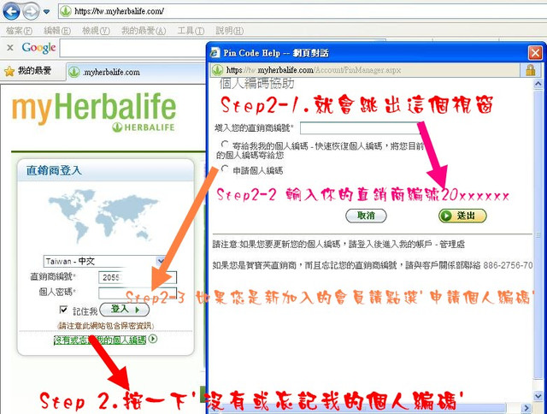Viewport: 547px width, 414px height.
Task: Select the 寄給我我的個人編碼 radio option
Action: pyautogui.click(x=225, y=144)
